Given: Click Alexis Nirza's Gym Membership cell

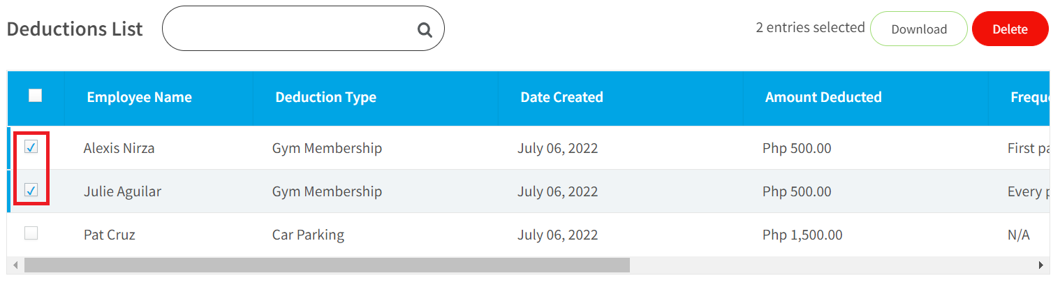Looking at the screenshot, I should tap(327, 148).
